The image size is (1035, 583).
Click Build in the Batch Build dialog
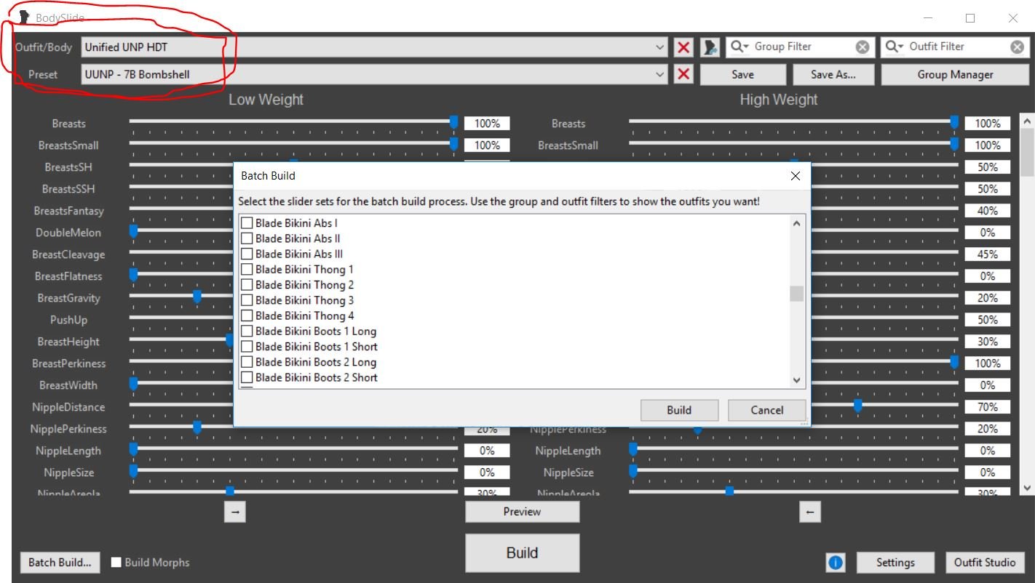click(x=679, y=410)
